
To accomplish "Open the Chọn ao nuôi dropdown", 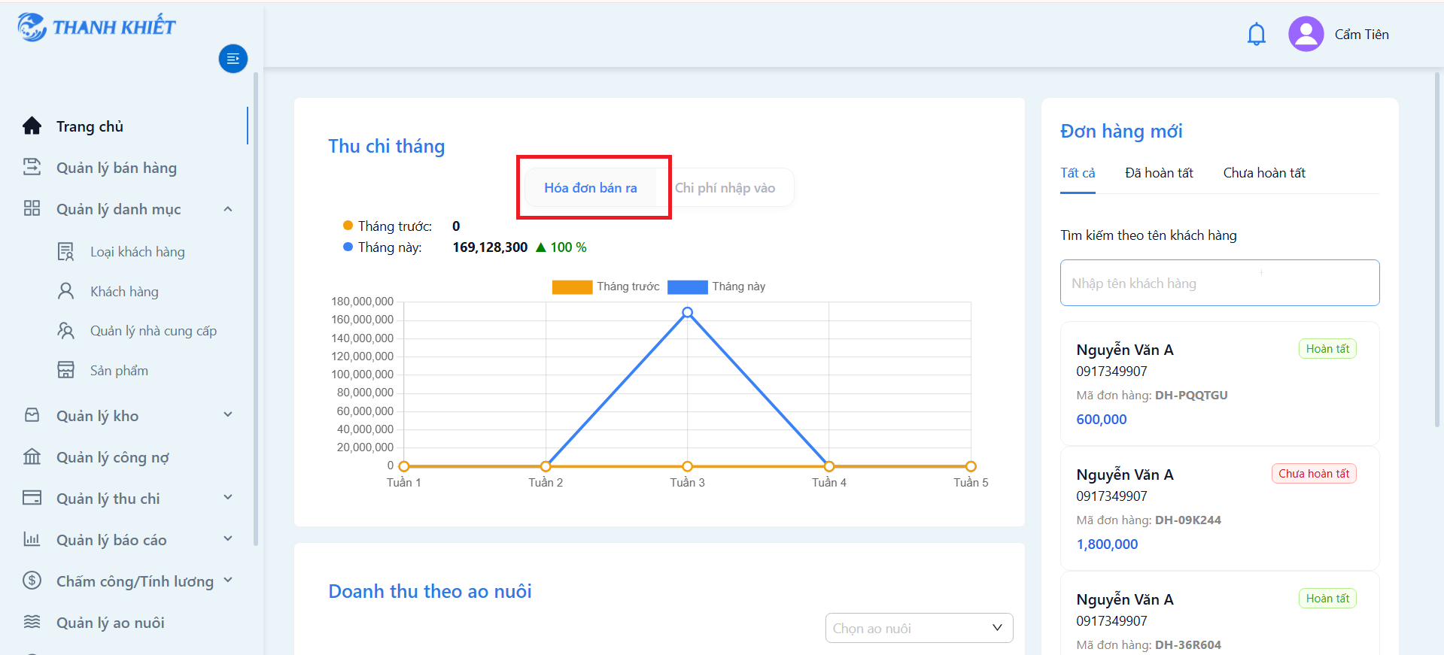I will pos(919,628).
